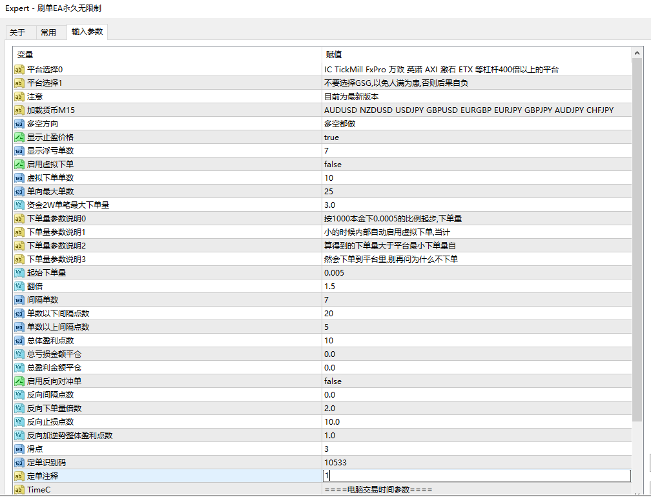Click the bool icon beside 启用虚拟下单
The width and height of the screenshot is (651, 497).
pos(19,165)
